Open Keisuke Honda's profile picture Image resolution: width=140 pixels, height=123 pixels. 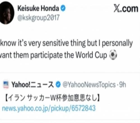(x=7, y=13)
